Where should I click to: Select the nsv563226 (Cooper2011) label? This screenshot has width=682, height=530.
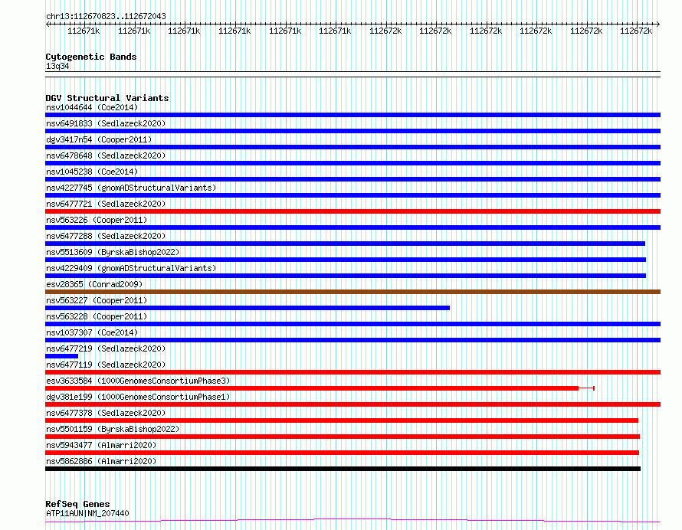[x=97, y=220]
